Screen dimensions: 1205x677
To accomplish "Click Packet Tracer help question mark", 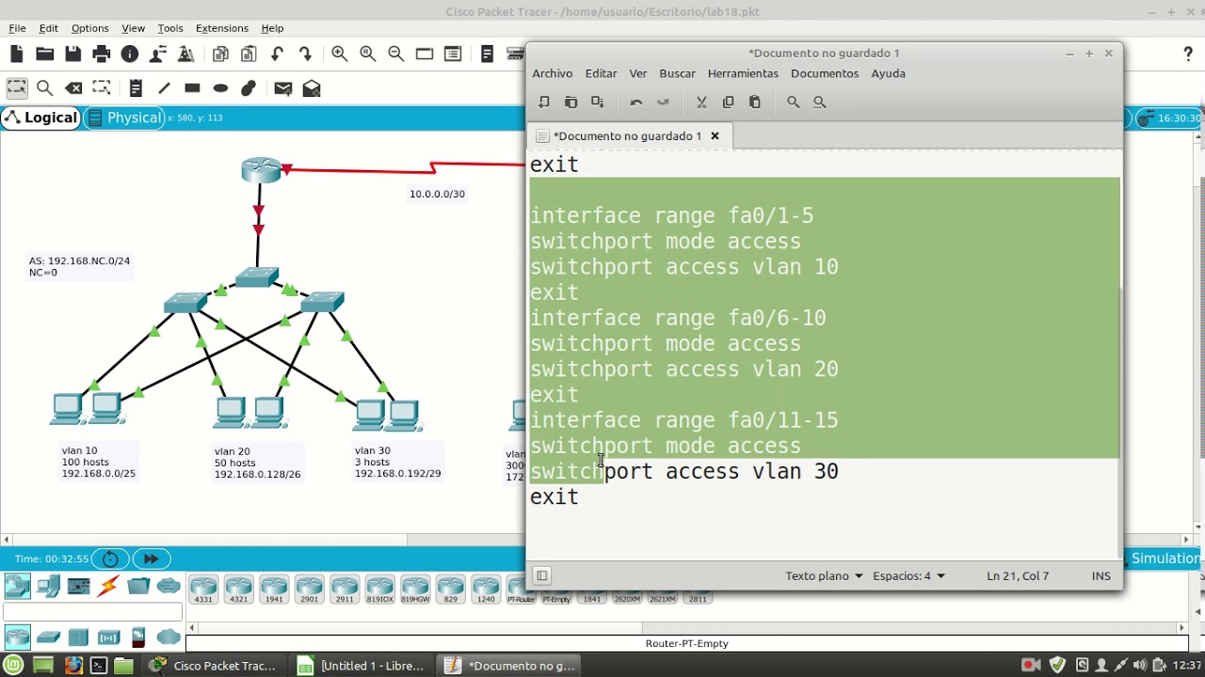I will pos(1188,55).
